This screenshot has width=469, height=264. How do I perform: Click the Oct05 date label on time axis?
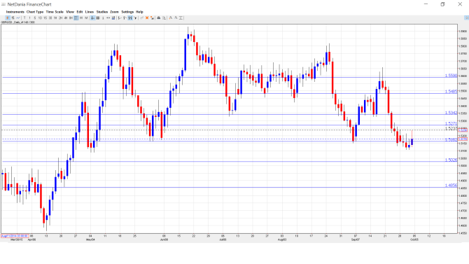click(414, 239)
